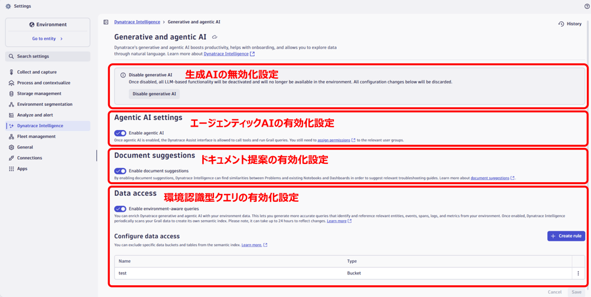Viewport: 591px width, 297px height.
Task: Toggle the Enable environment-aware queries switch
Action: click(x=120, y=209)
